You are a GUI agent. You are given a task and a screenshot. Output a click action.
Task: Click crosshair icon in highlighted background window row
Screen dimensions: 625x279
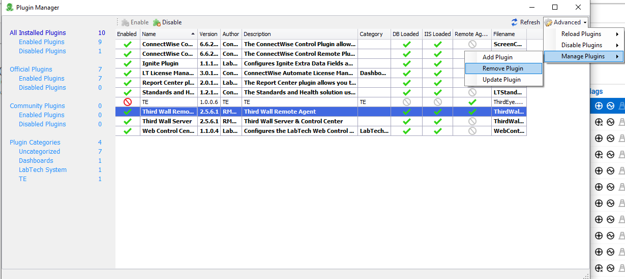[599, 106]
